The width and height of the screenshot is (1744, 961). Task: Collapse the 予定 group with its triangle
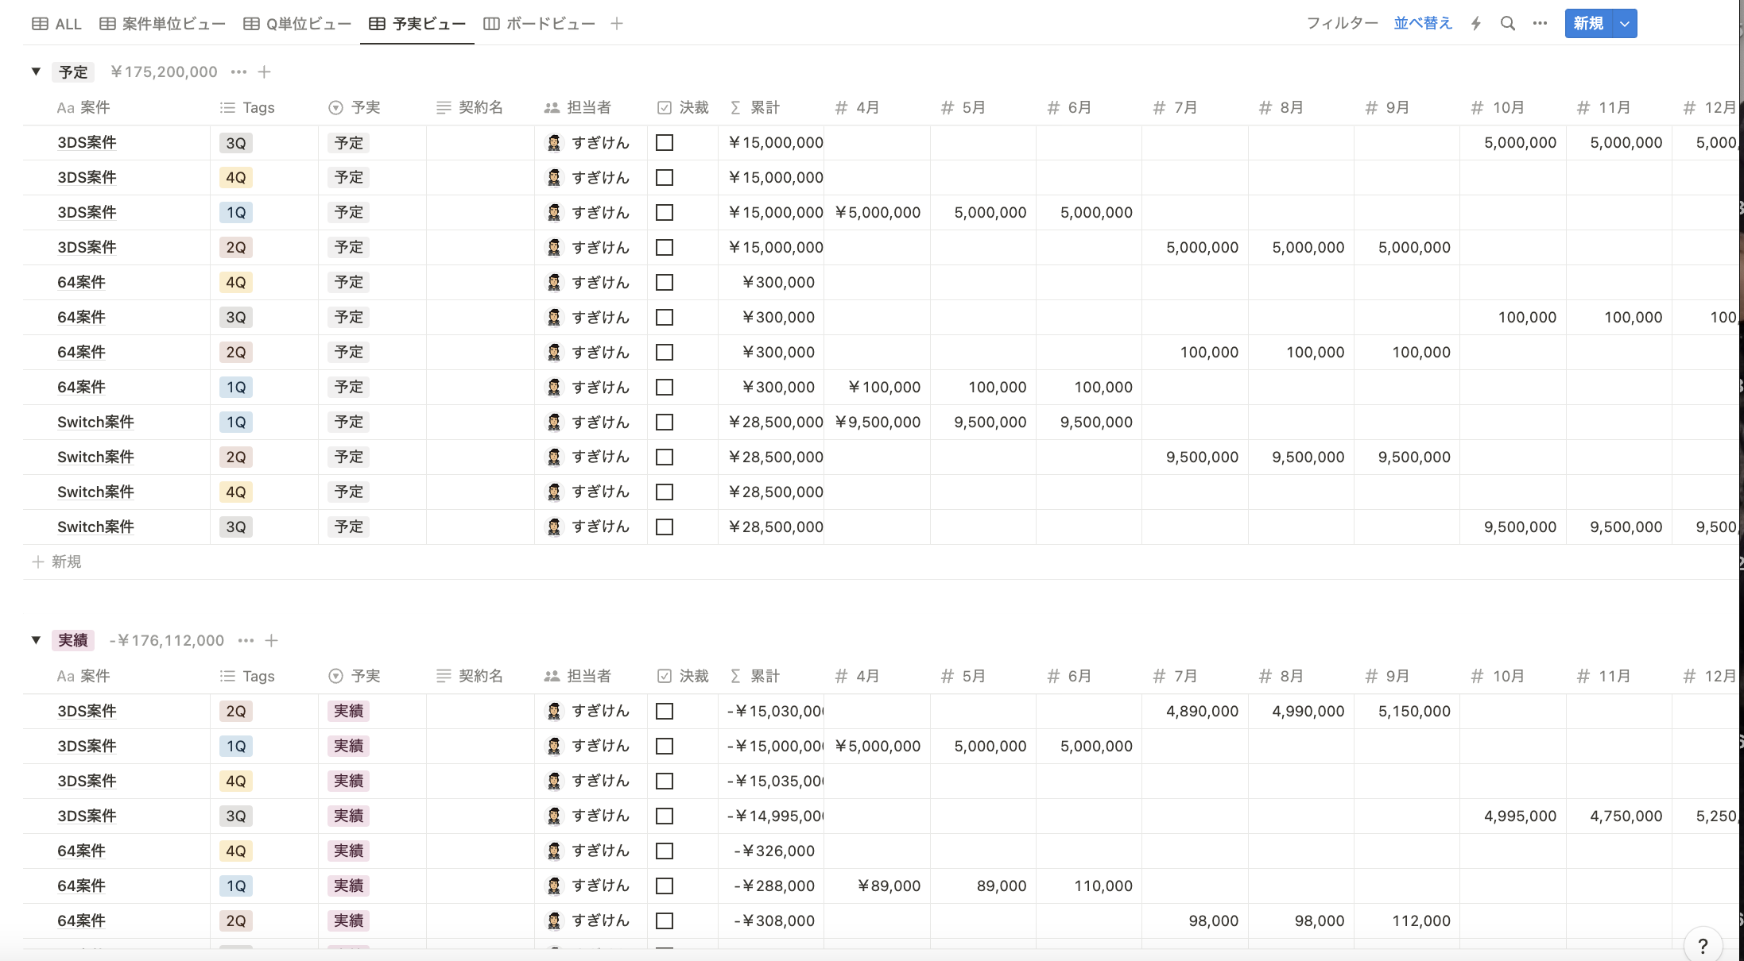(36, 71)
